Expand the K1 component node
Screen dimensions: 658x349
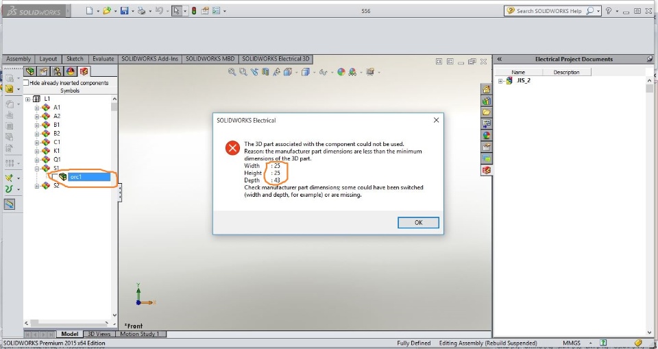(37, 151)
